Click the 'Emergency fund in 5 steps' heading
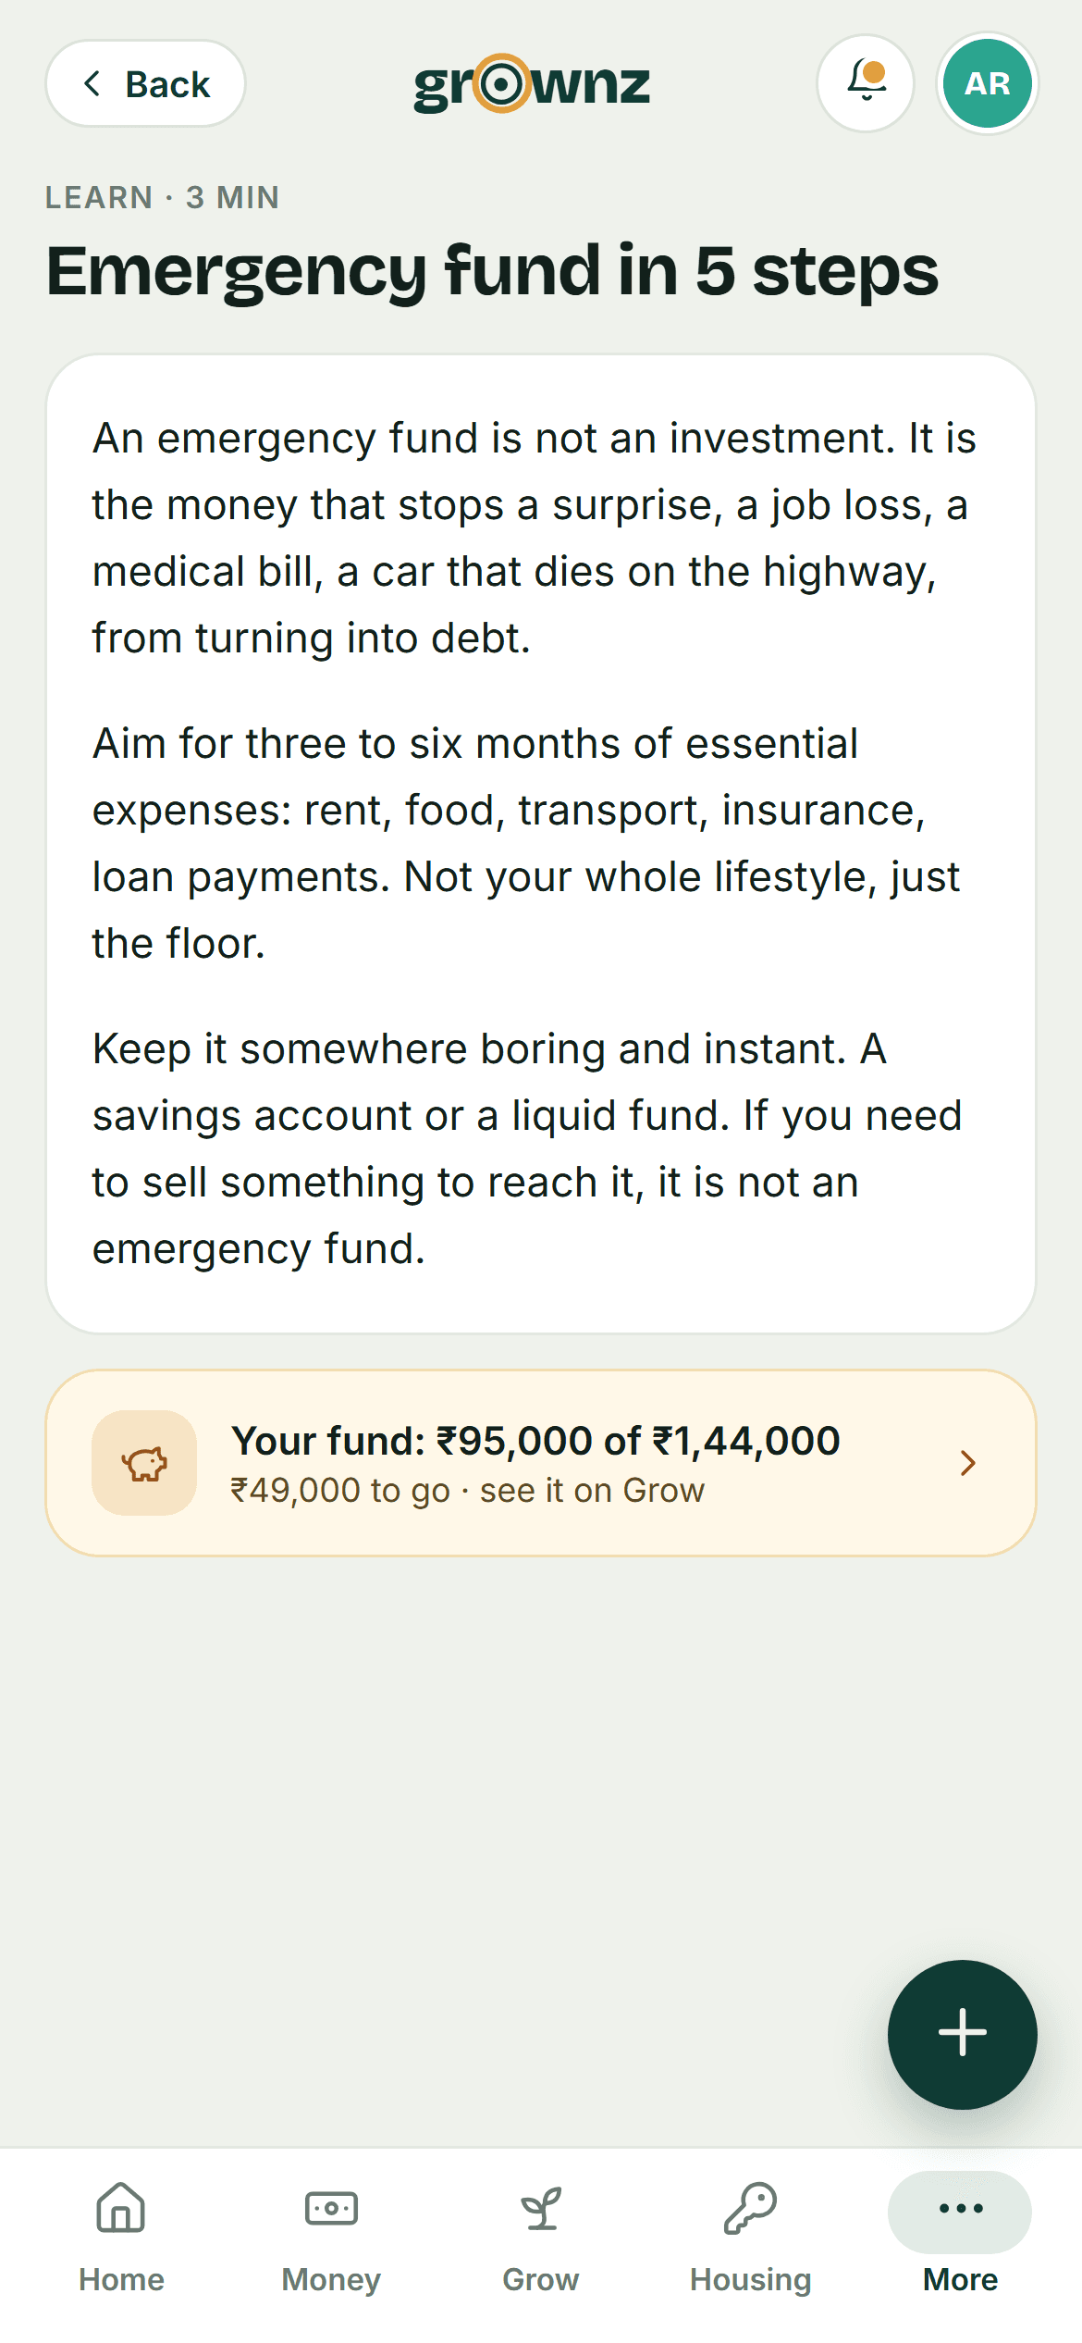The image size is (1082, 2343). pos(492,272)
